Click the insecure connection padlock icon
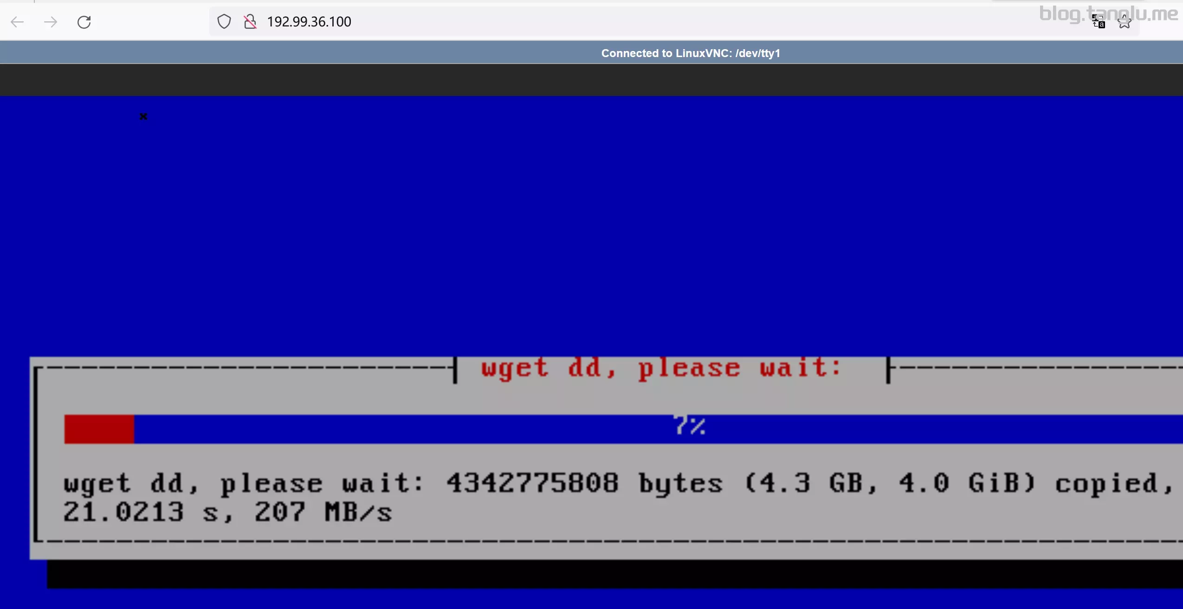 pos(250,22)
